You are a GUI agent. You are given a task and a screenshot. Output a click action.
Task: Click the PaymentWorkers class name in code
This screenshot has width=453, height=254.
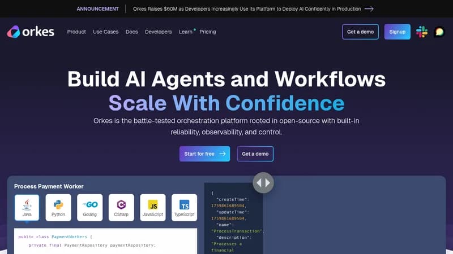69,237
